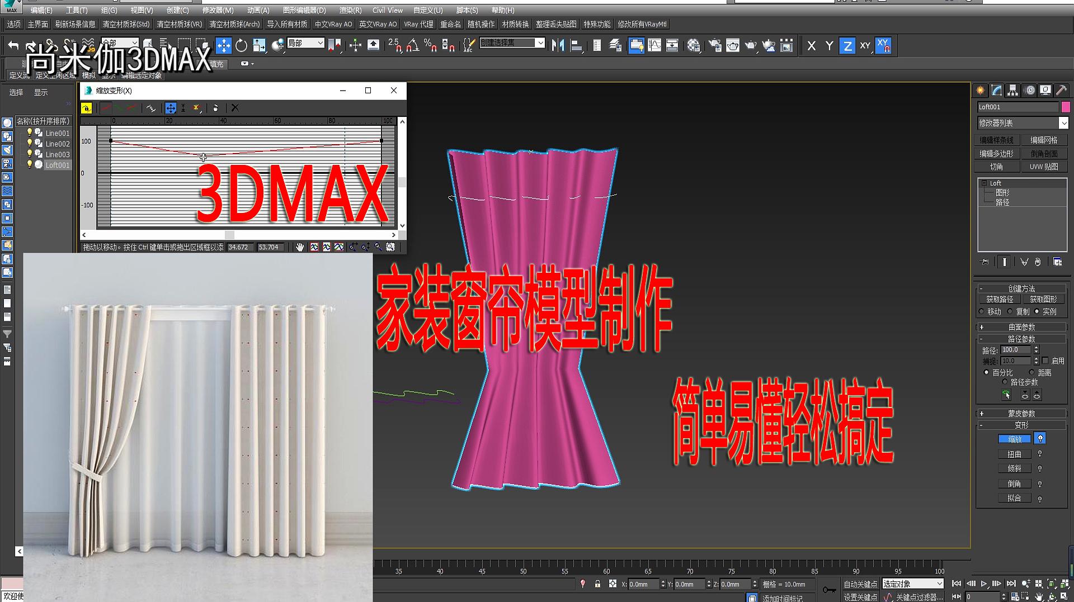Viewport: 1074px width, 602px height.
Task: Select the 移动 radio button
Action: pyautogui.click(x=982, y=311)
